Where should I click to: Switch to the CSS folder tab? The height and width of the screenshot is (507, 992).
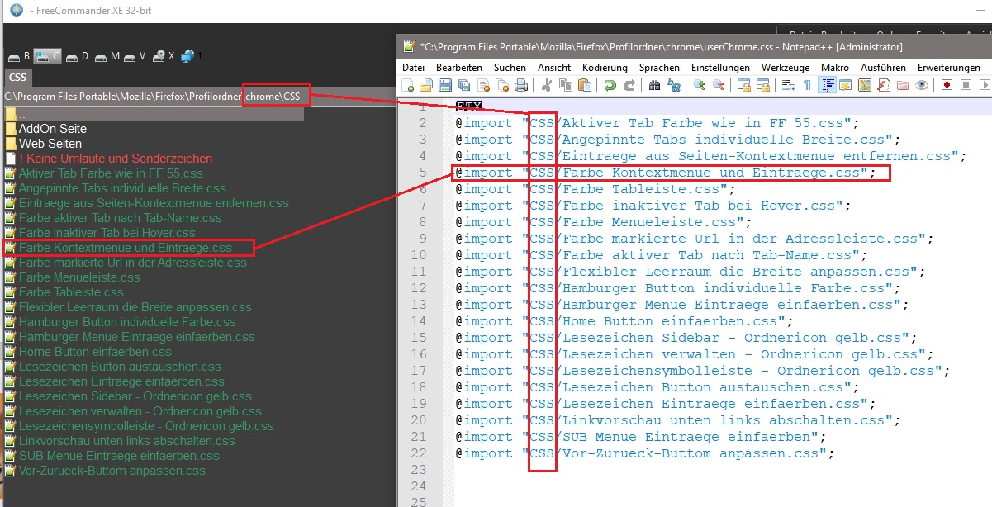click(x=17, y=78)
